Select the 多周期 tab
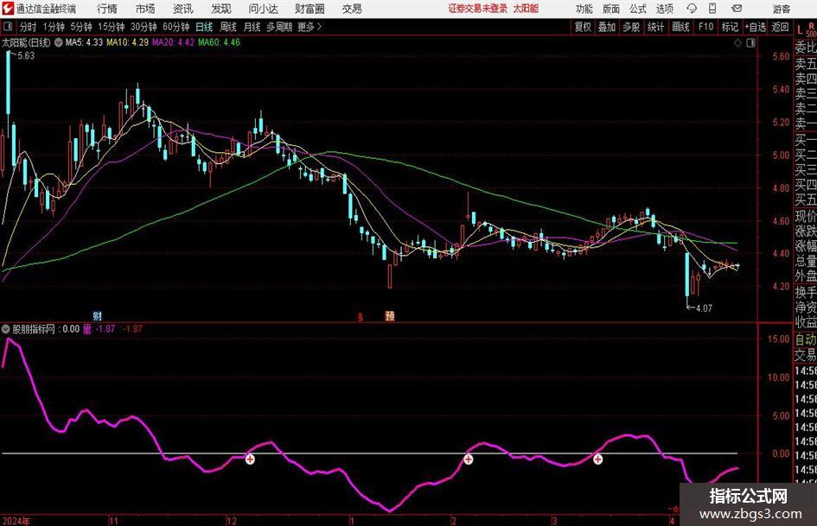817x526 pixels. click(x=279, y=27)
